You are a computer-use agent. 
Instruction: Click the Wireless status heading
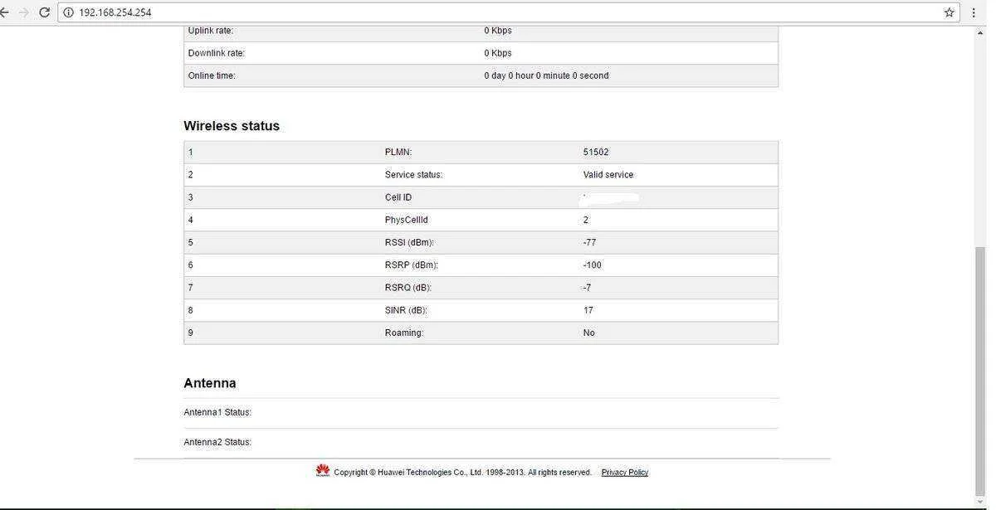[232, 126]
